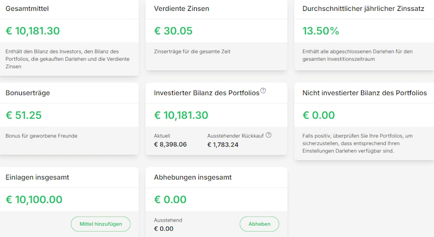Click help icon beside Investierter Bilanz des Portfolios
This screenshot has height=237, width=434.
tap(263, 91)
